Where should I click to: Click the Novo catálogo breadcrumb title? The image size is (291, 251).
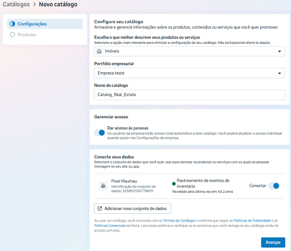(x=58, y=4)
